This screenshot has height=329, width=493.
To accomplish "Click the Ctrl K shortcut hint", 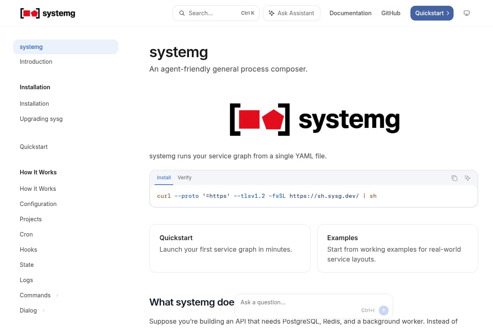I will click(x=248, y=13).
